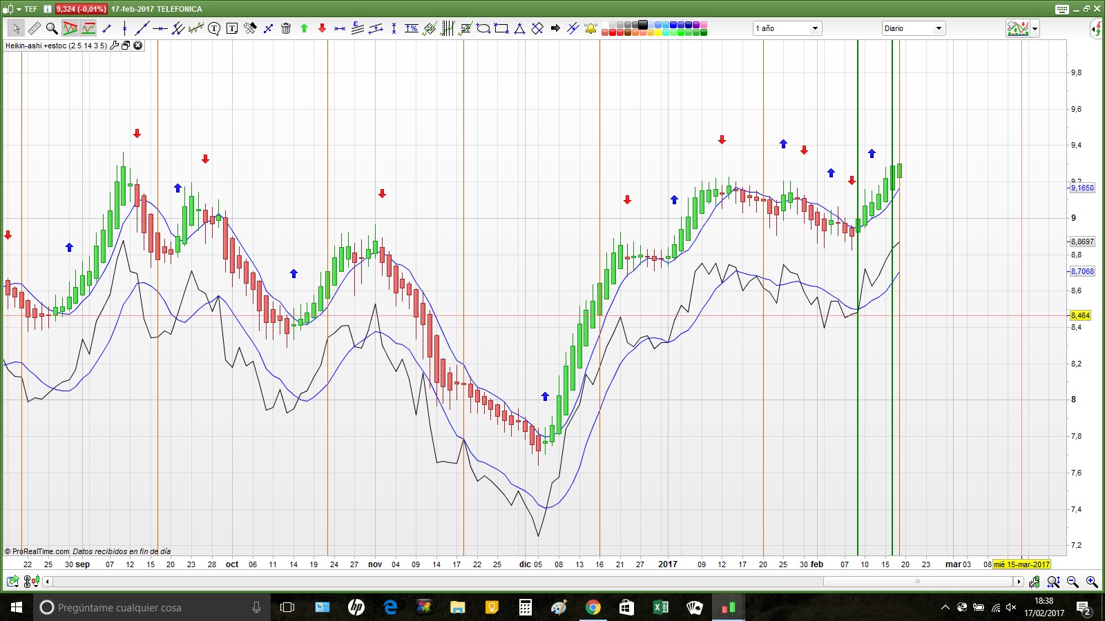The width and height of the screenshot is (1105, 621).
Task: Zoom in the chart with plus magnifier
Action: (x=1092, y=582)
